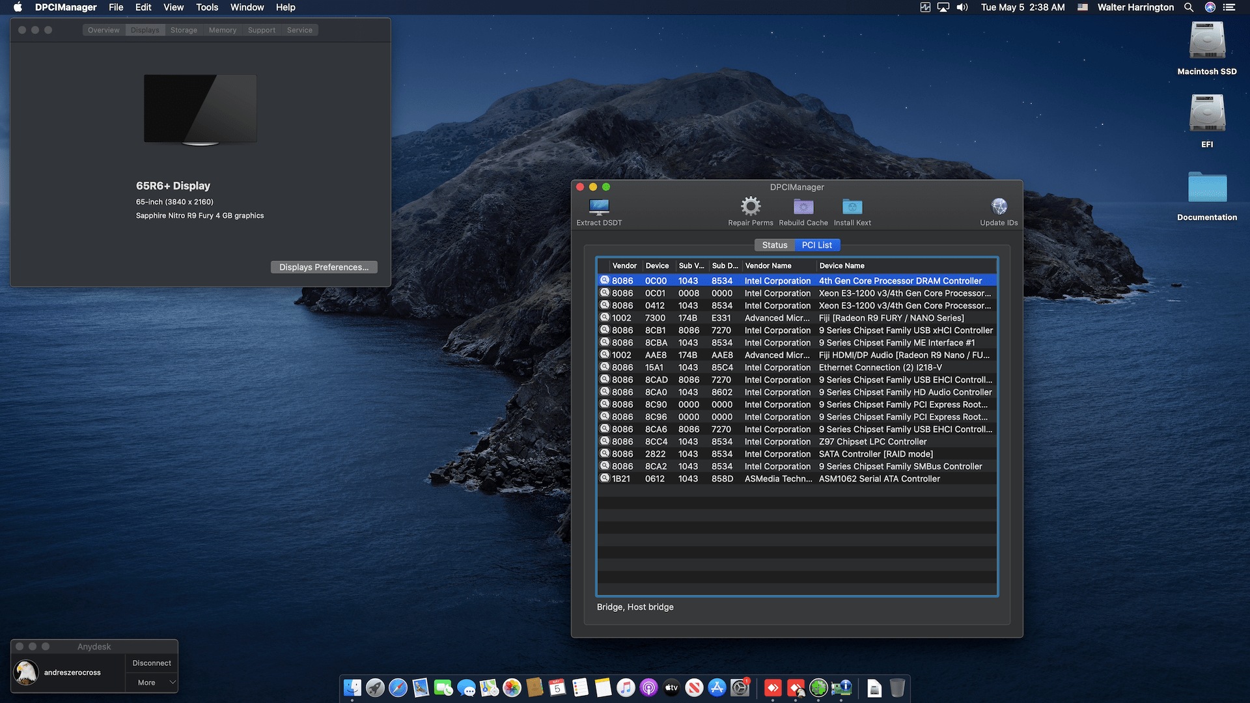Click the Repair Perms gear icon
This screenshot has height=703, width=1250.
pos(751,207)
